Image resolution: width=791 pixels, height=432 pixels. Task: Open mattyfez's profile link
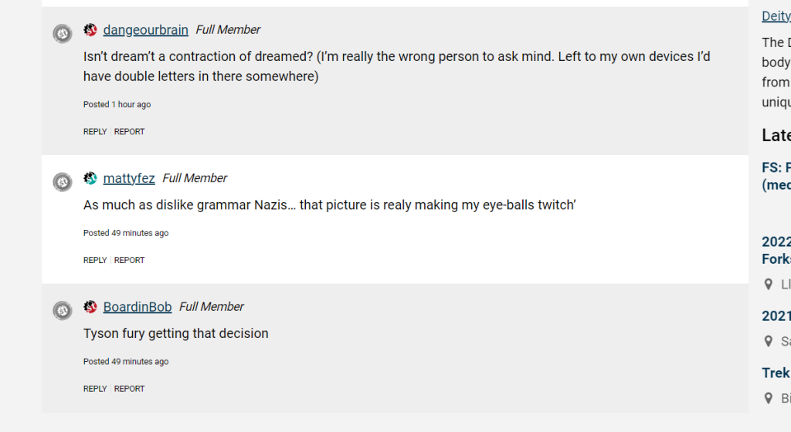[129, 178]
